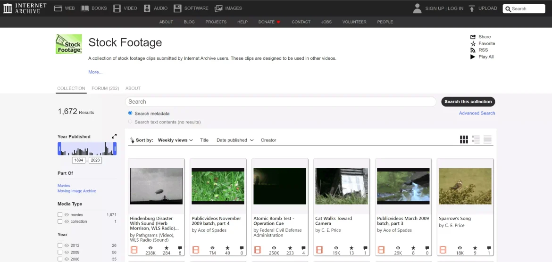Check the 2012 year filter

[60, 246]
